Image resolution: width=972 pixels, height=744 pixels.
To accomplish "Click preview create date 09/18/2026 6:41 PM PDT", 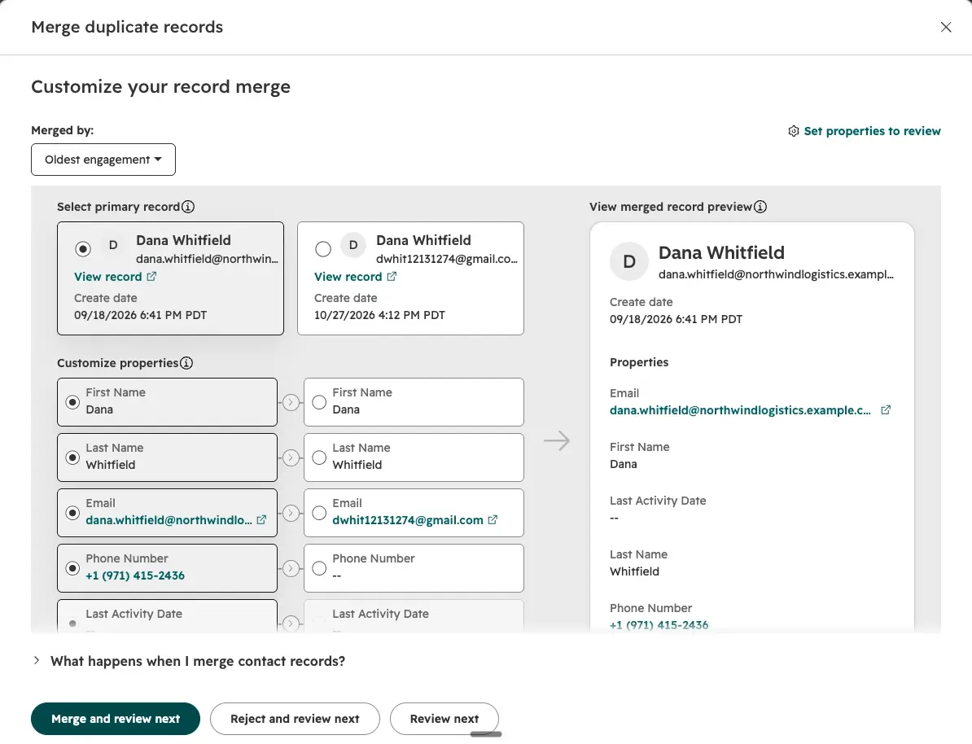I will click(676, 319).
